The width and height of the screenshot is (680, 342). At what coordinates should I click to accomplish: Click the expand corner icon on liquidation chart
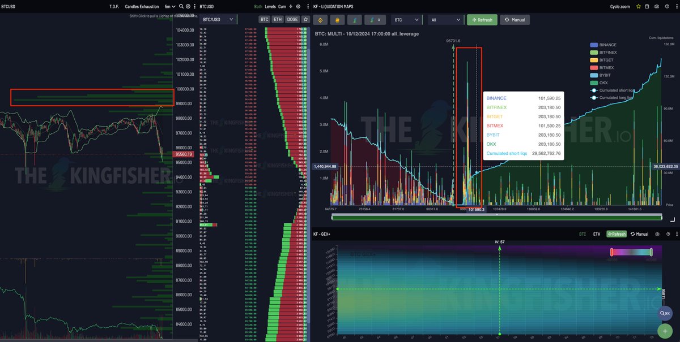pyautogui.click(x=672, y=219)
